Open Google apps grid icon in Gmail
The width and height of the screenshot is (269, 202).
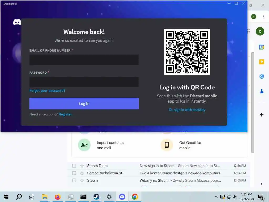coord(249,31)
